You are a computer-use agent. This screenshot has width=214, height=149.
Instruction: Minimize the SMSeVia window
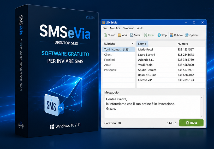pos(186,22)
